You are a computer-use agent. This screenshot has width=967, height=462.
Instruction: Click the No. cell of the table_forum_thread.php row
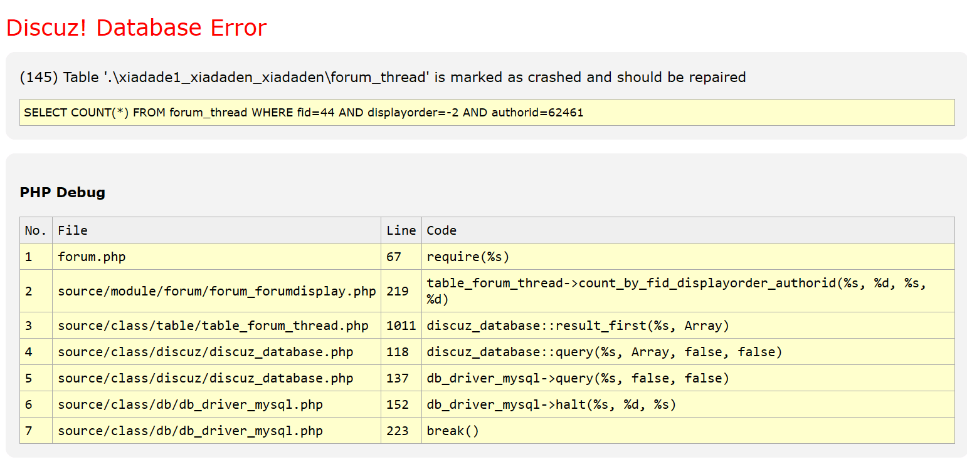36,326
